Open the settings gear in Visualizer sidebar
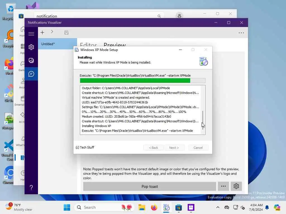The height and width of the screenshot is (214, 286). (x=31, y=47)
